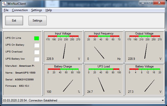The height and width of the screenshot is (106, 167).
Task: Click the UPS Load color scale bar
Action: tap(104, 69)
